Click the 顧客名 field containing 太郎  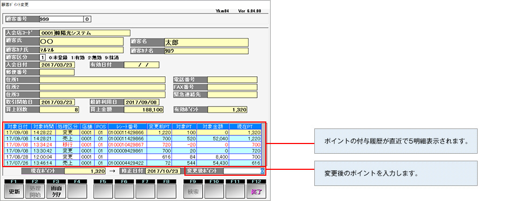tap(206, 42)
